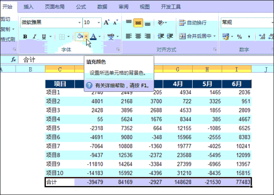Expand fill color dropdown arrow
This screenshot has width=274, height=195.
[x=86, y=37]
